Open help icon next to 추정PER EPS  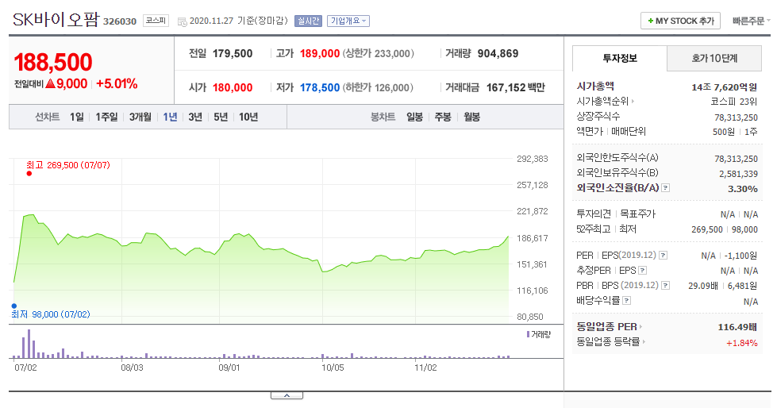click(643, 271)
